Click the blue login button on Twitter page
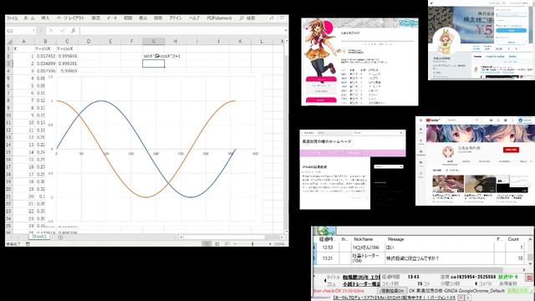The width and height of the screenshot is (535, 301). (511, 30)
